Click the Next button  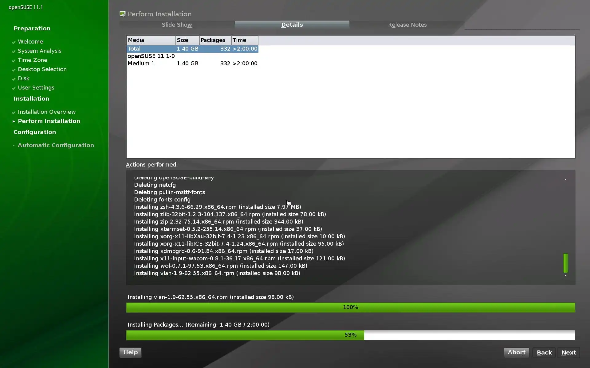click(x=568, y=353)
